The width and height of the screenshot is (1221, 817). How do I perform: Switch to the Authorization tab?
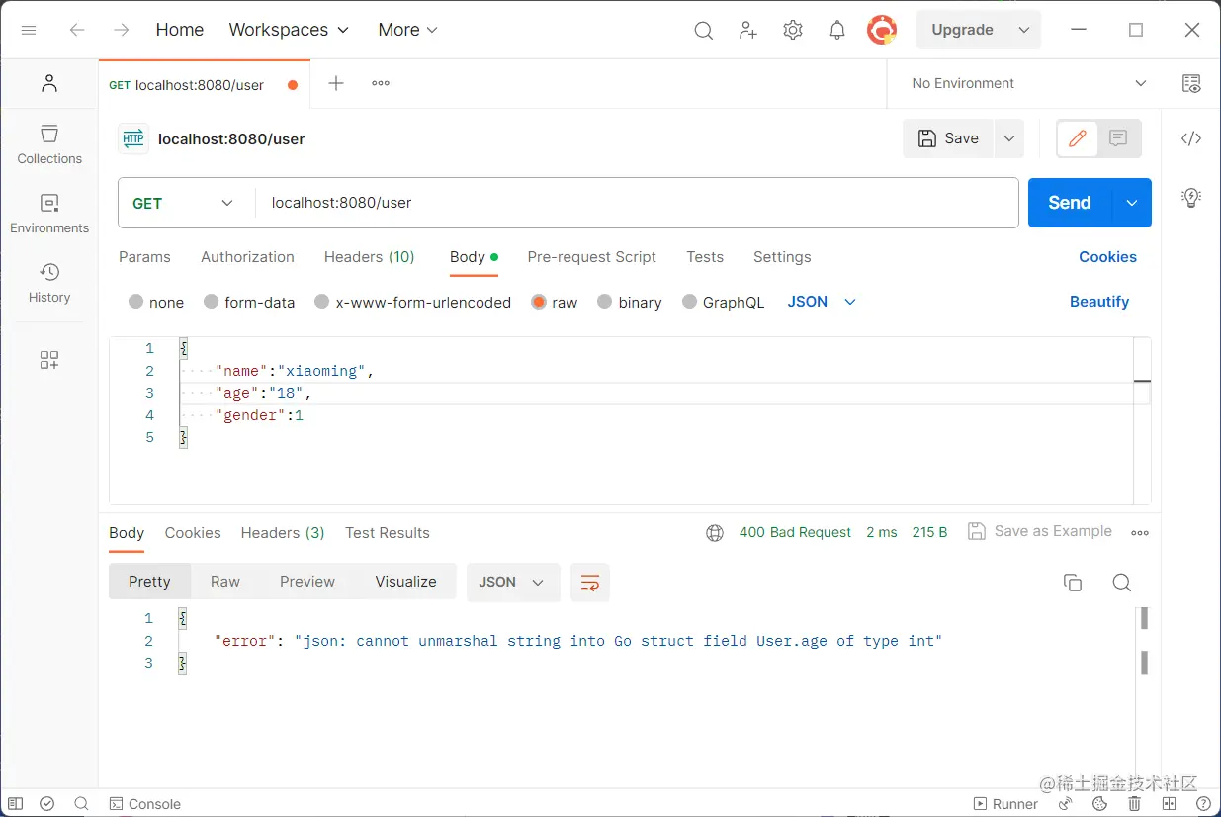point(247,257)
